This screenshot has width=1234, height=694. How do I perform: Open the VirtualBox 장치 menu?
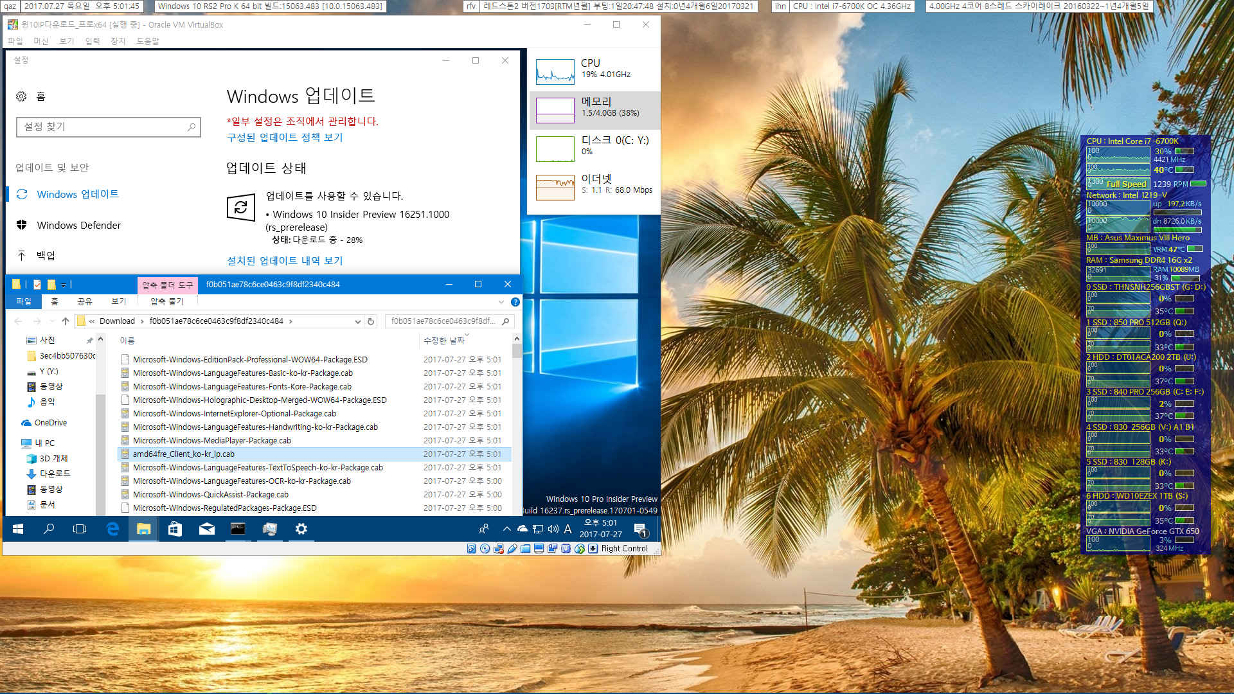pos(118,41)
